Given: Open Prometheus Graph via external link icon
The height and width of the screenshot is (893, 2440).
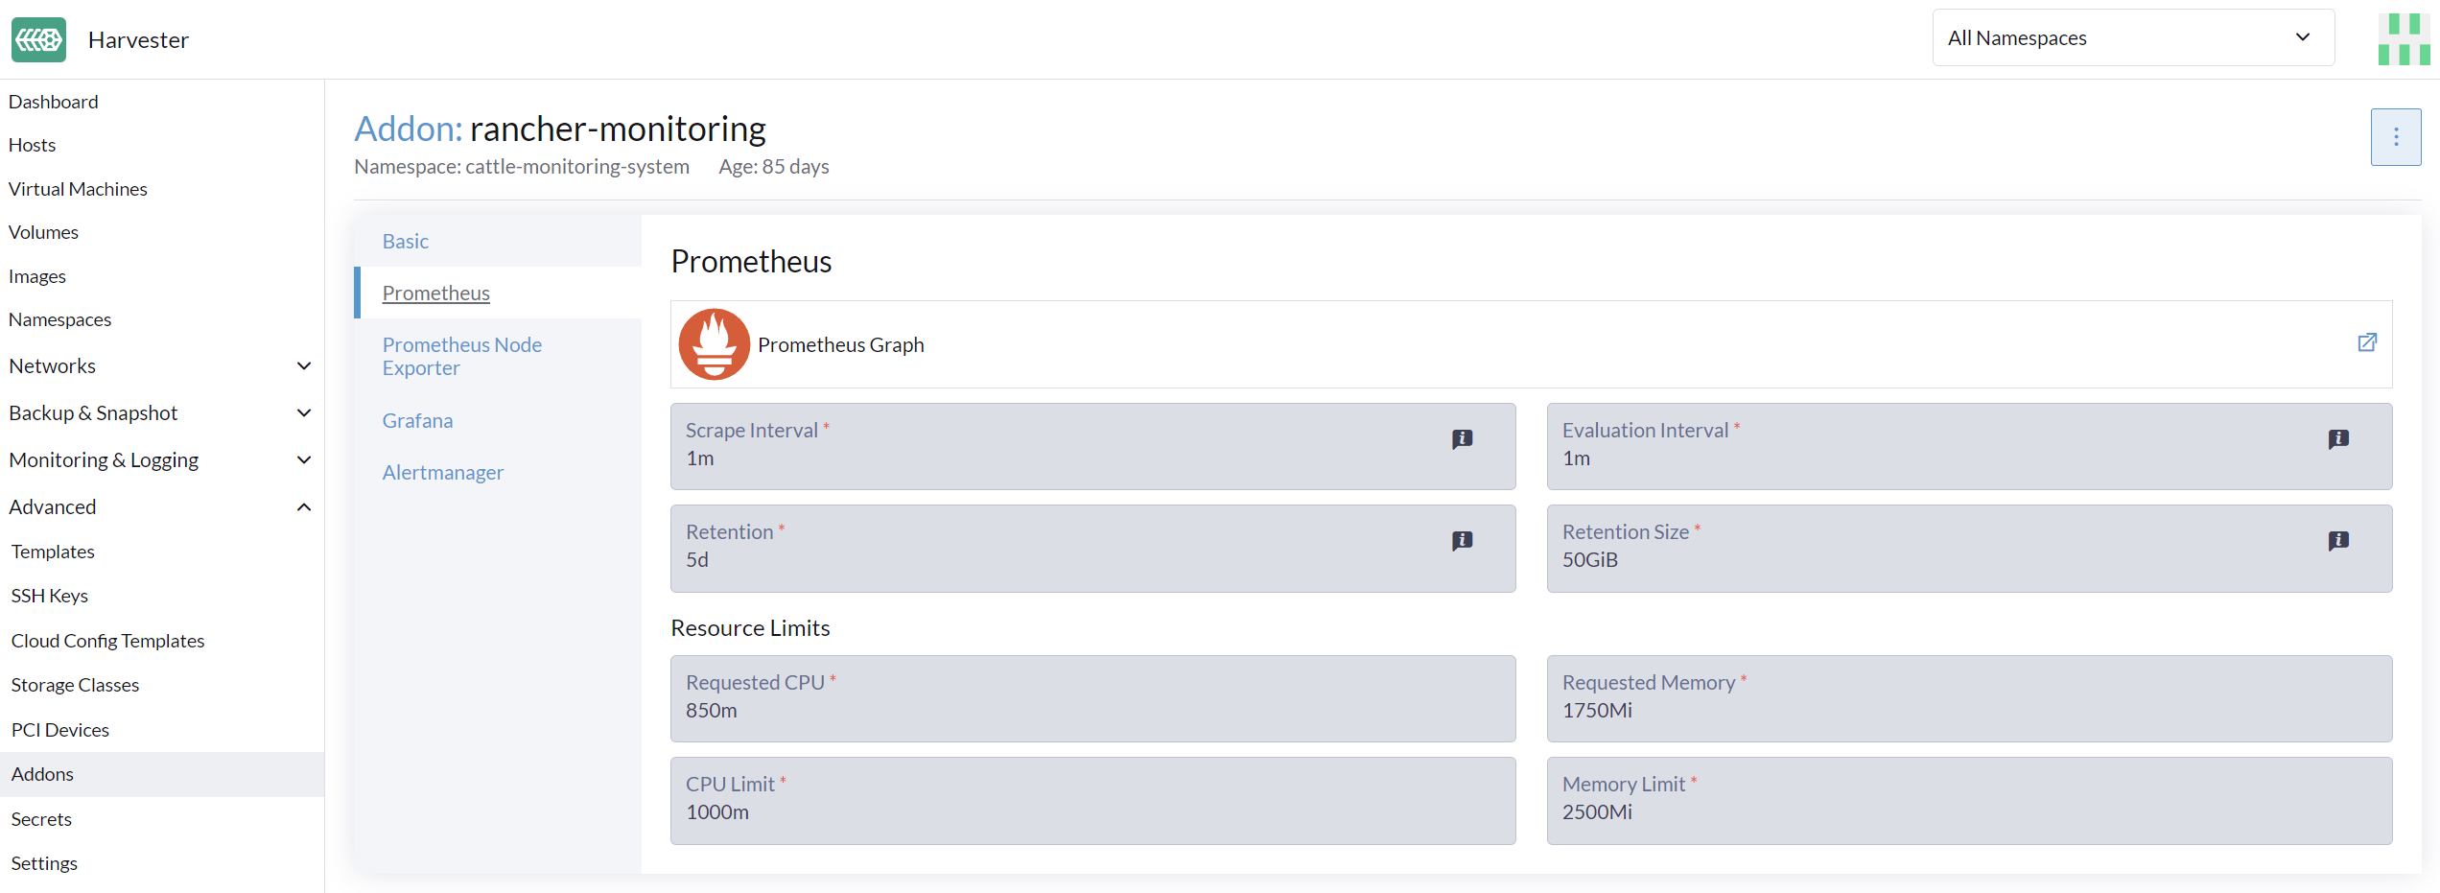Looking at the screenshot, I should (x=2368, y=342).
